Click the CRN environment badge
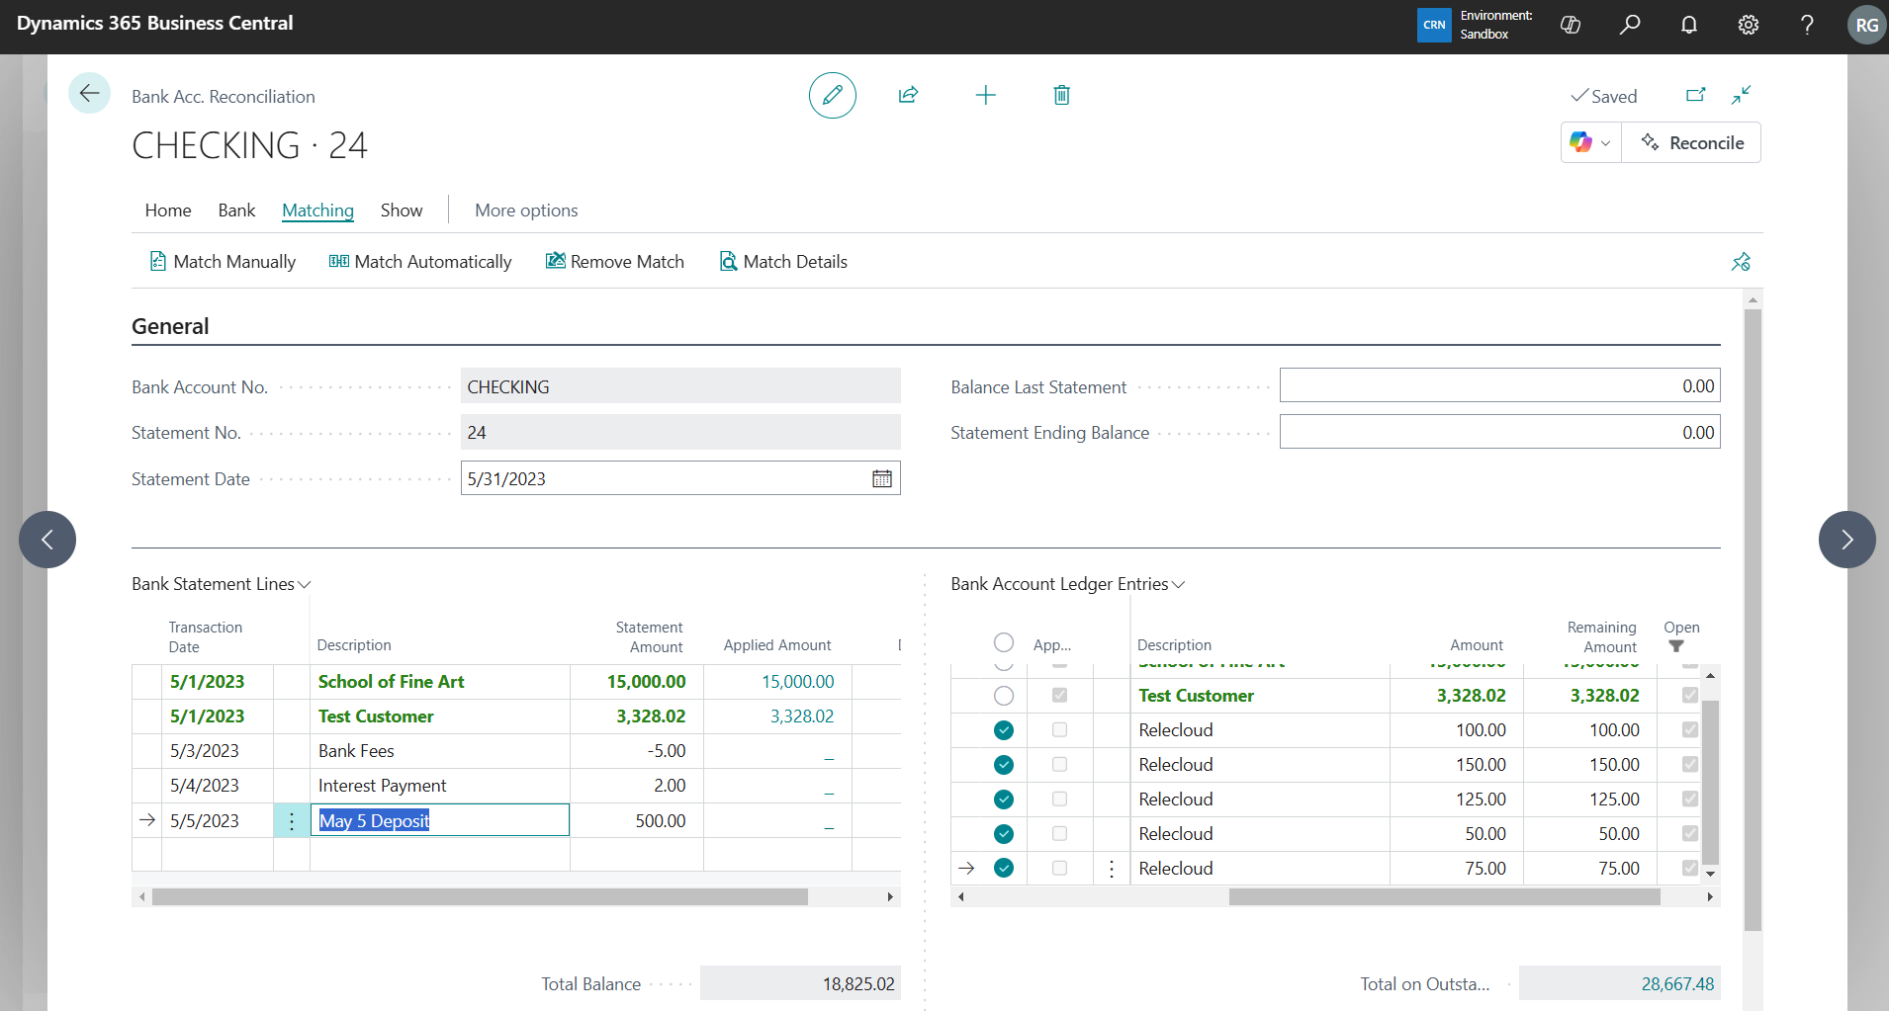 [1434, 25]
